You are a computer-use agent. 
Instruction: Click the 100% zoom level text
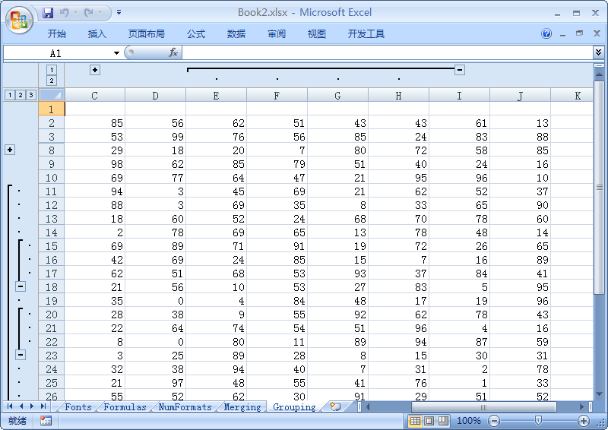click(x=469, y=421)
